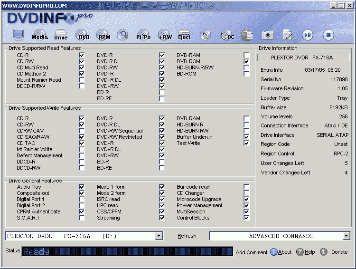Toggle CSS/CPPM checkbox

[x=162, y=211]
